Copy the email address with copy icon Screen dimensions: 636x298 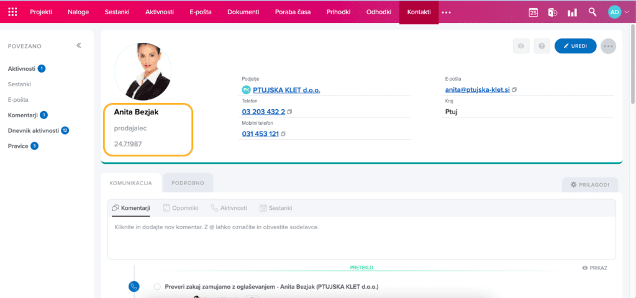[x=514, y=90]
